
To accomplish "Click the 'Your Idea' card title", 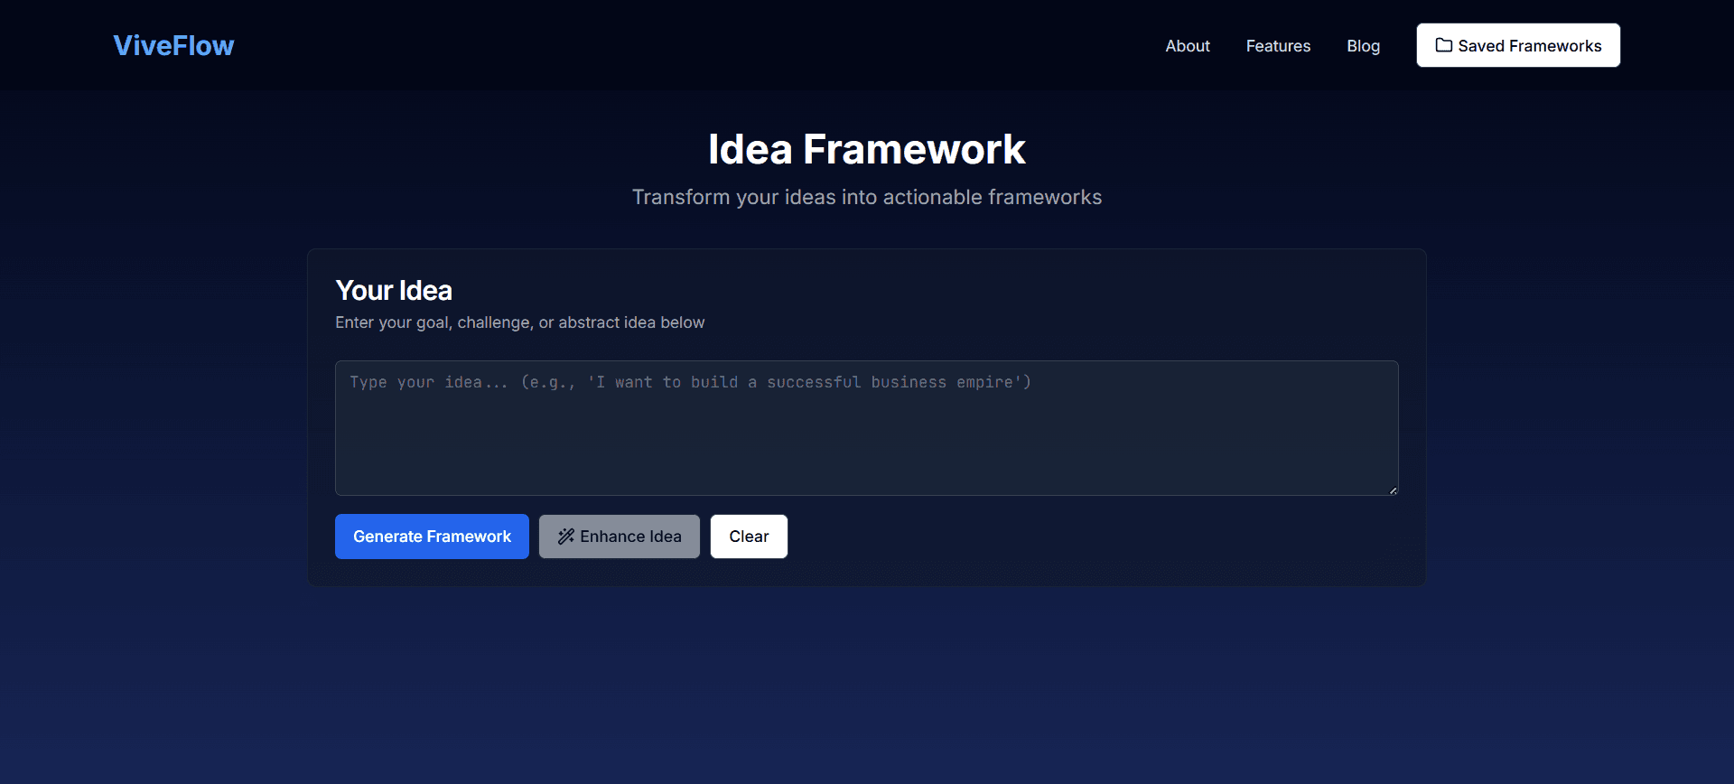I will point(394,290).
